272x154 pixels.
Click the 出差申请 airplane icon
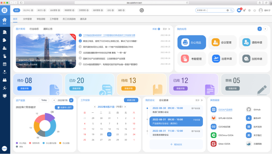coord(216,58)
